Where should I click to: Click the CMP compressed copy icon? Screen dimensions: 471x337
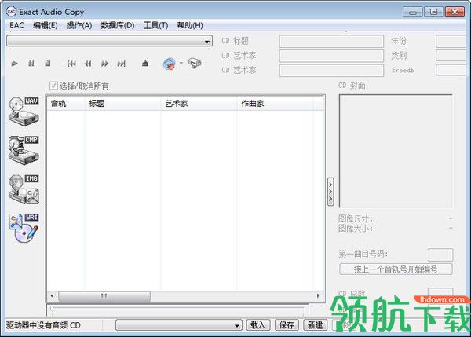coord(24,149)
